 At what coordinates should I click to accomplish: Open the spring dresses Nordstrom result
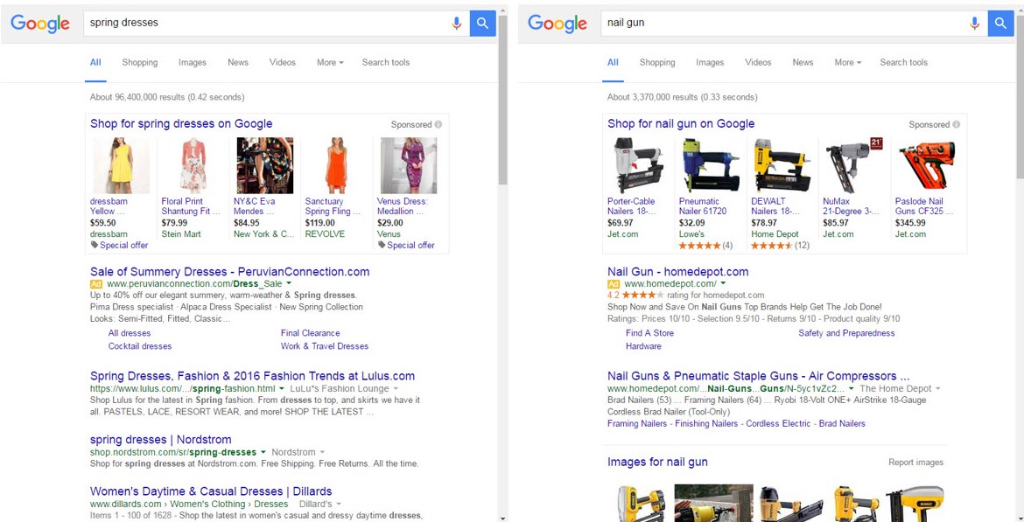tap(161, 440)
